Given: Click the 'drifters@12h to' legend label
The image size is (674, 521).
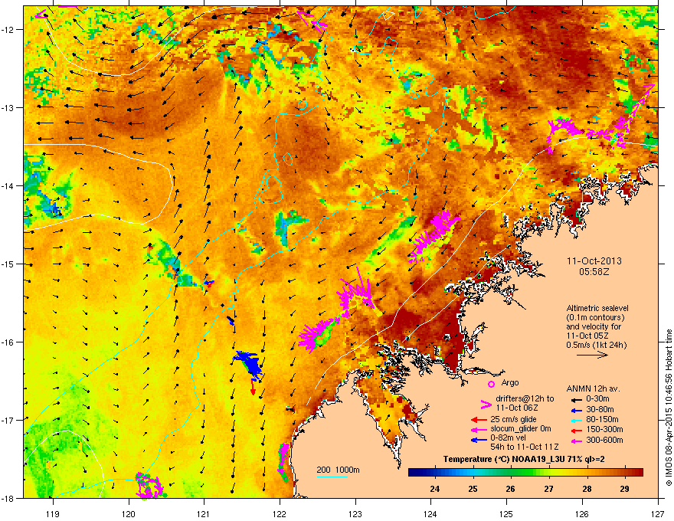Looking at the screenshot, I should click(525, 399).
